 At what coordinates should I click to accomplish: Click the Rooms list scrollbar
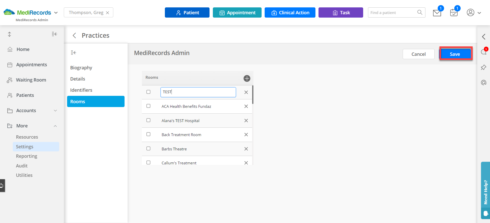pos(253,95)
